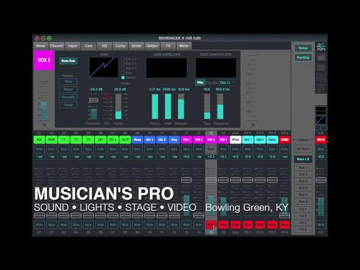Click the Range level bar
Viewport: 360px width, 270px height.
pos(118,106)
